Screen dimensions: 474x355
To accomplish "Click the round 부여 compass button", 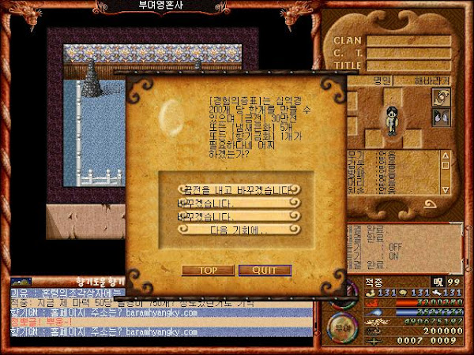I will (340, 325).
